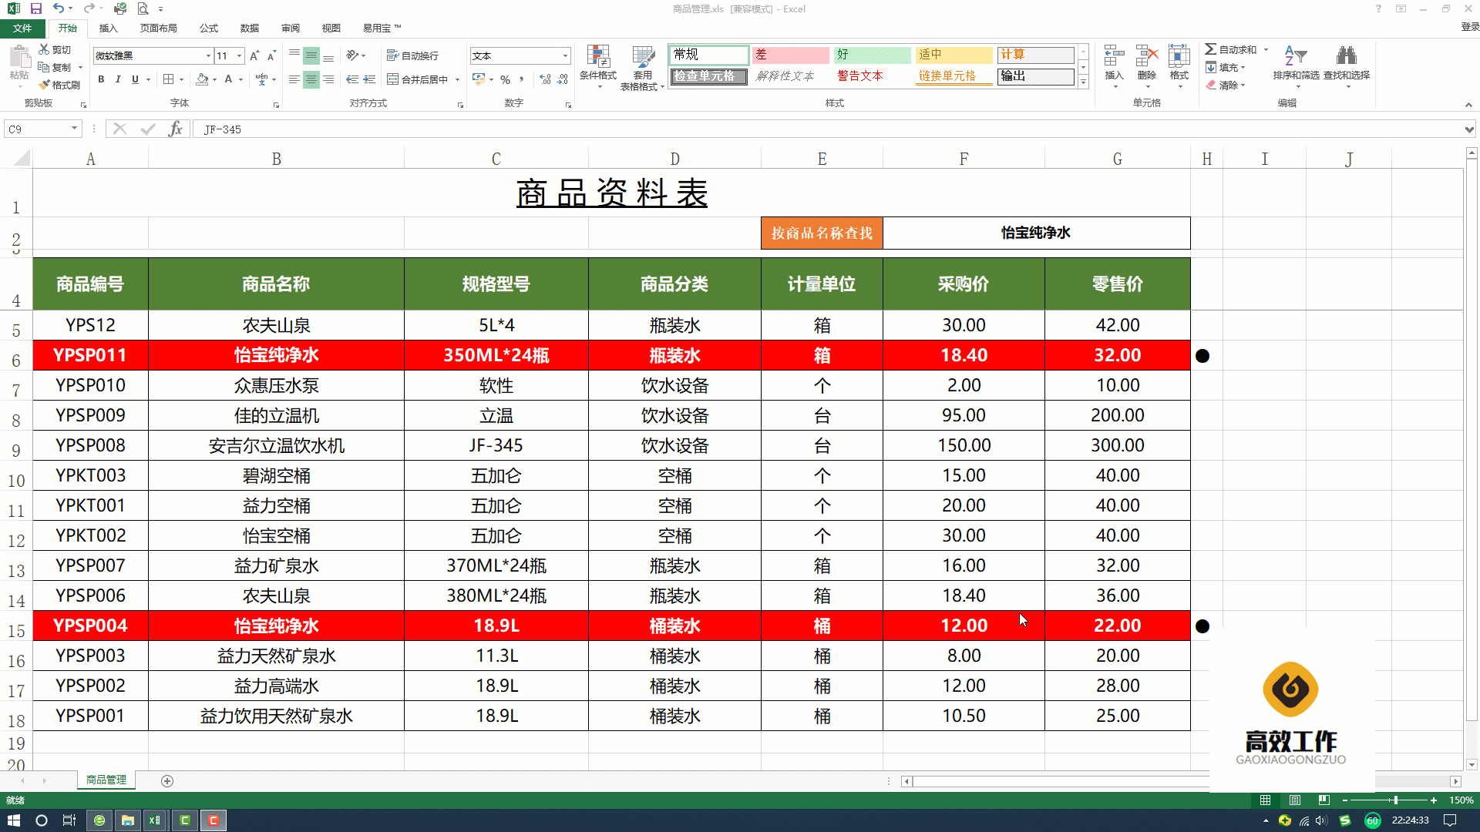Apply the 警告文本 cell style

point(872,76)
